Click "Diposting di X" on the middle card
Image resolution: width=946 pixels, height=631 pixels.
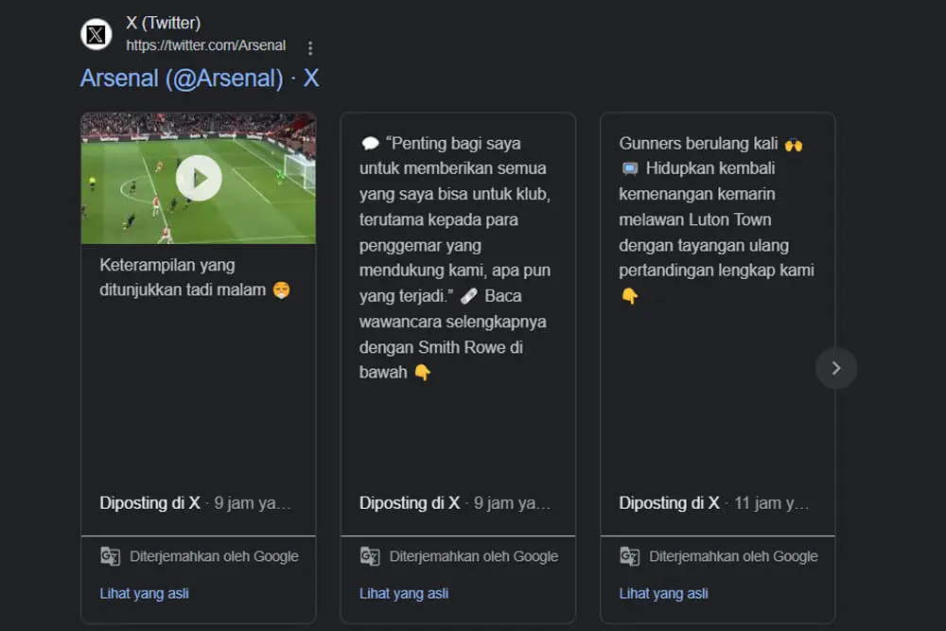[x=410, y=503]
